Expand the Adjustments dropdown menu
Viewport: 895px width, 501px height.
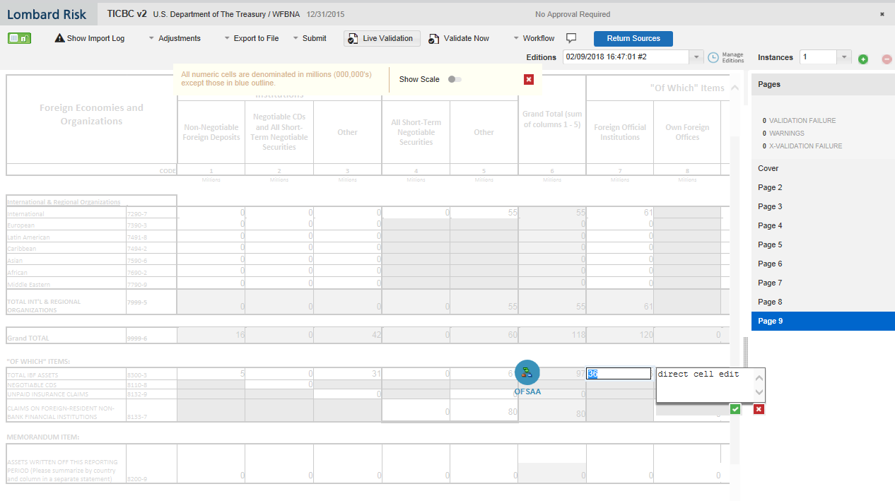[175, 38]
